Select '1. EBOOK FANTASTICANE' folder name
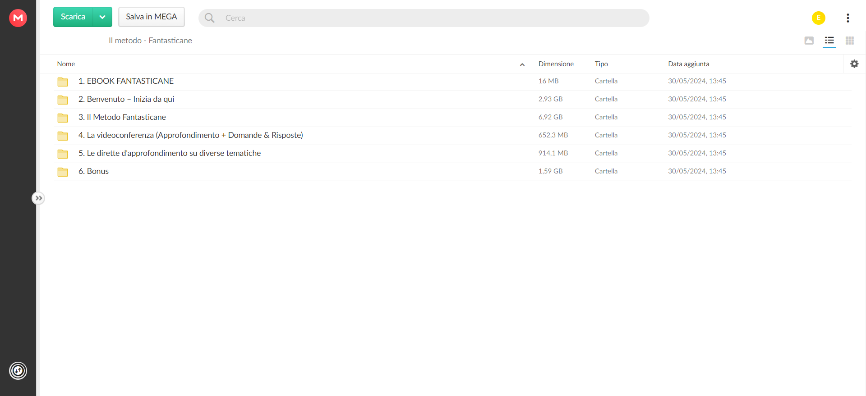Image resolution: width=866 pixels, height=396 pixels. pos(126,81)
